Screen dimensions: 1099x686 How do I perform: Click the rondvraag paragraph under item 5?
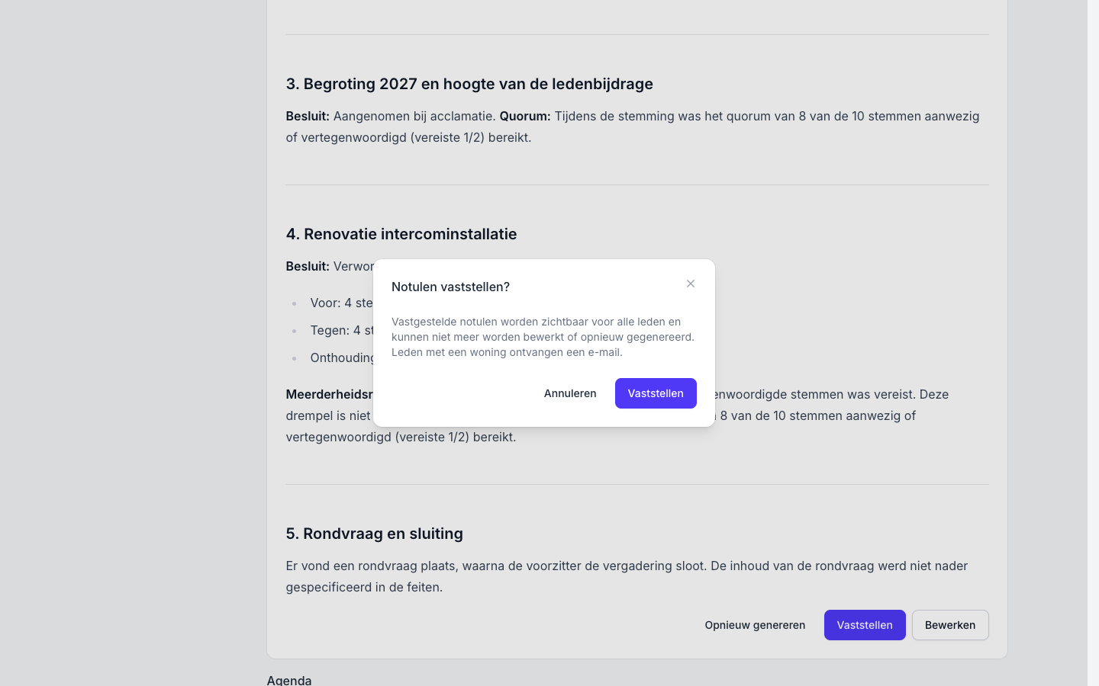627,576
